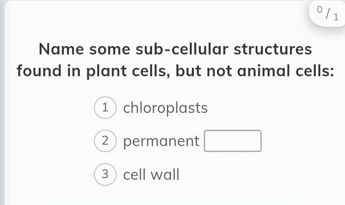Click the 0 / 1 score badge
Image resolution: width=345 pixels, height=205 pixels.
point(328,13)
